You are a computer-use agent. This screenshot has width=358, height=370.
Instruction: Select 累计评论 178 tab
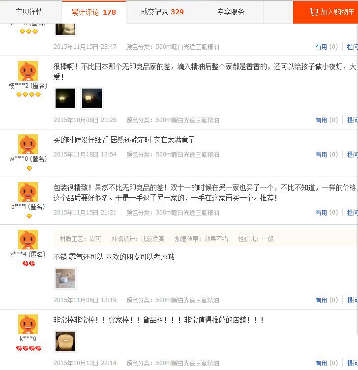(x=94, y=12)
